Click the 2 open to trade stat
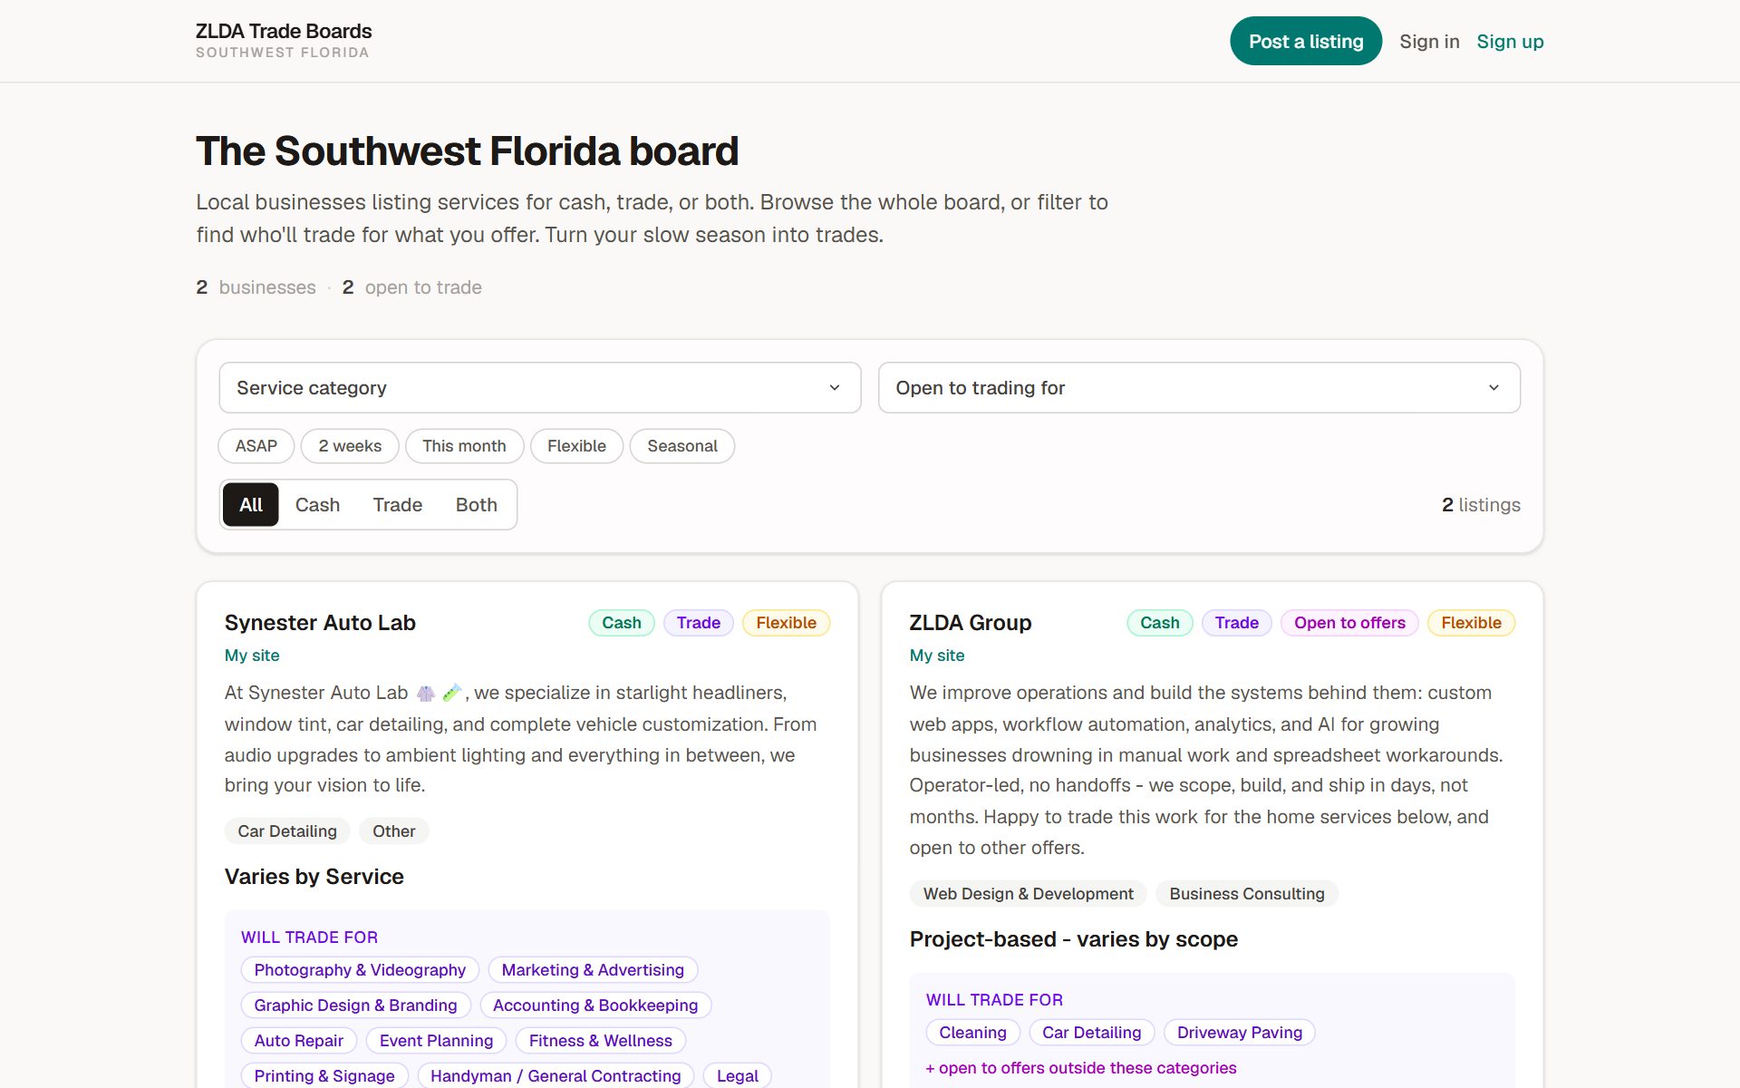1740x1088 pixels. [x=411, y=287]
